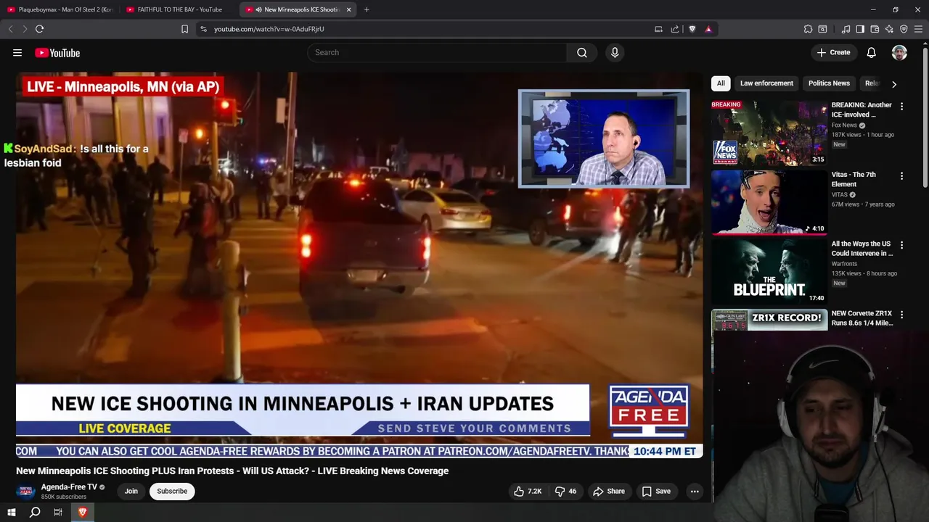Click the search magnifier button

(582, 52)
